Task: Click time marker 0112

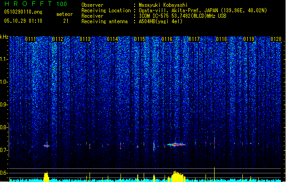Action: pos(58,39)
